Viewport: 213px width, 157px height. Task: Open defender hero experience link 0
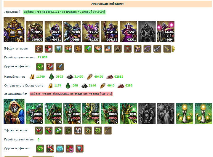tap(39, 139)
